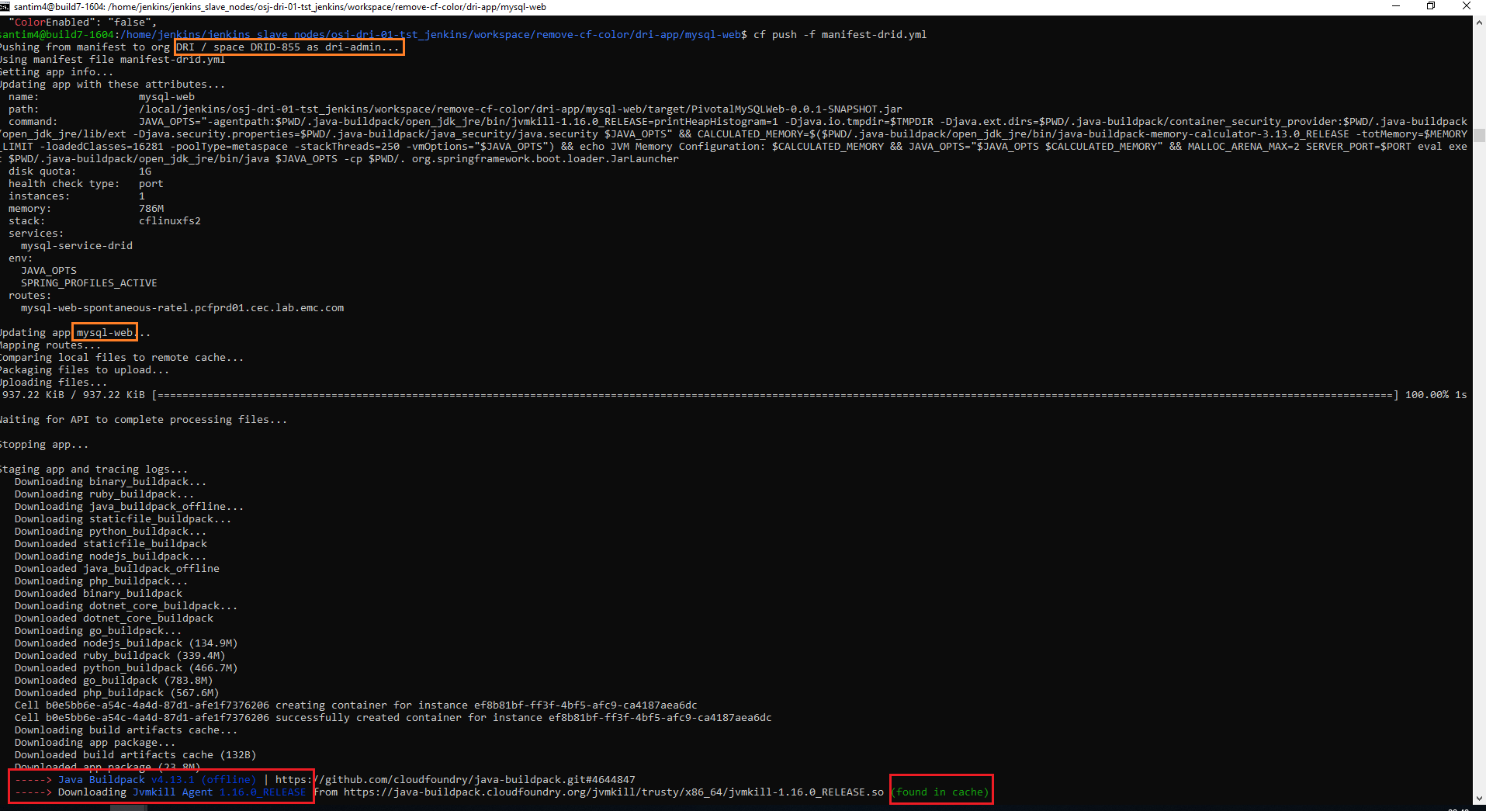Click the terminal window icon in title bar
Viewport: 1486px width, 811px height.
pos(5,6)
